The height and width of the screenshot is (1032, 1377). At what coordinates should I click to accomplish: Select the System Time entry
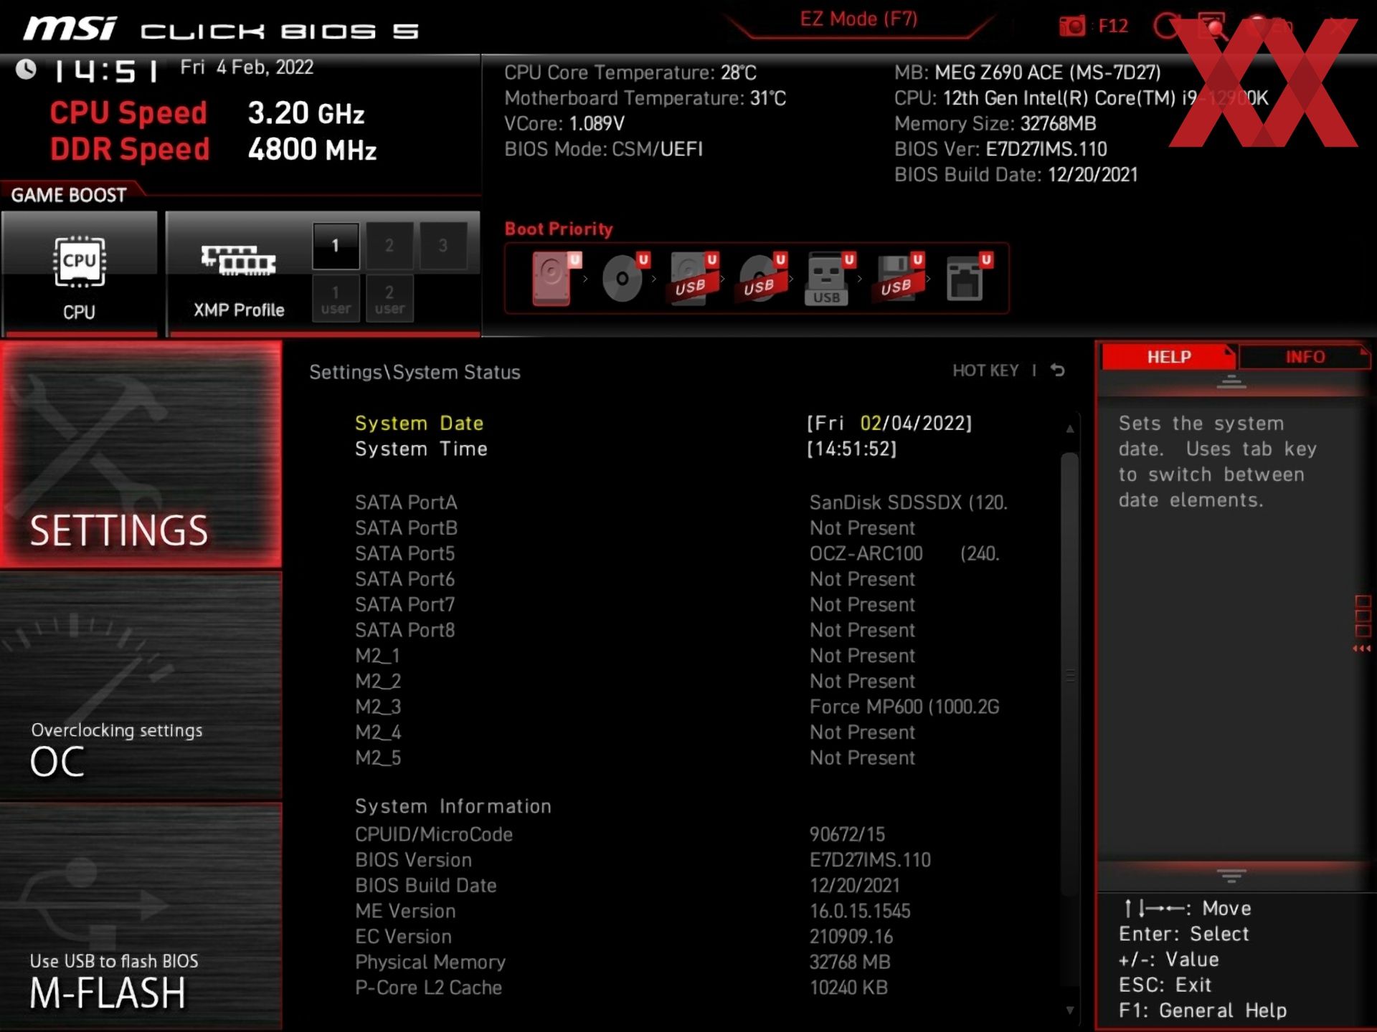tap(421, 449)
